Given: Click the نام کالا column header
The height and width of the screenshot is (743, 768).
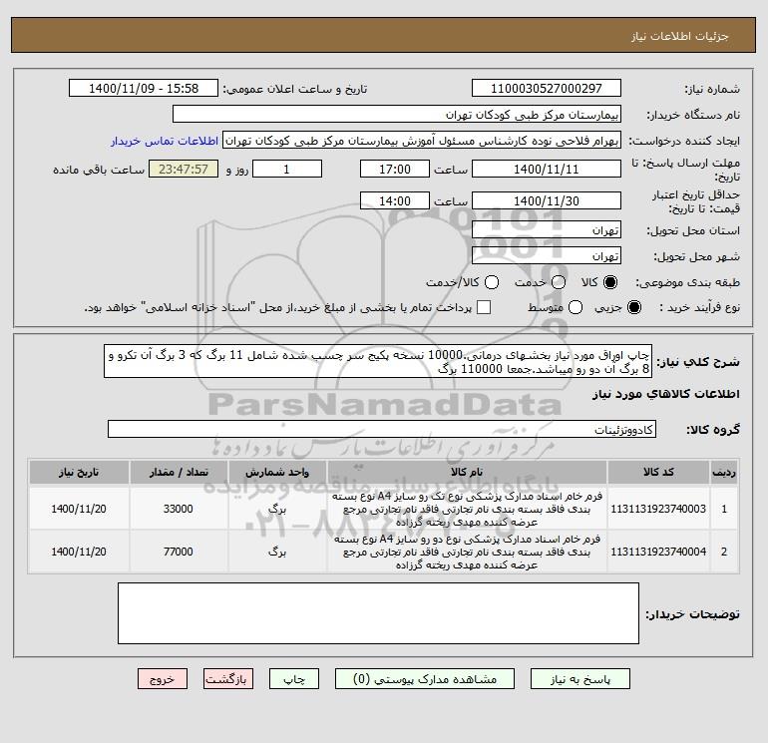Looking at the screenshot, I should coord(467,472).
